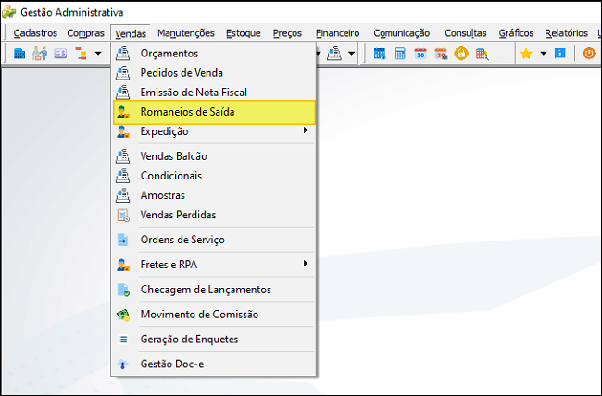Click the orange padlock icon

(x=461, y=54)
